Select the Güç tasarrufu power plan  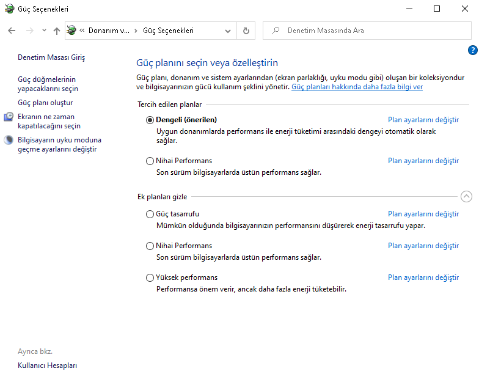coord(150,215)
